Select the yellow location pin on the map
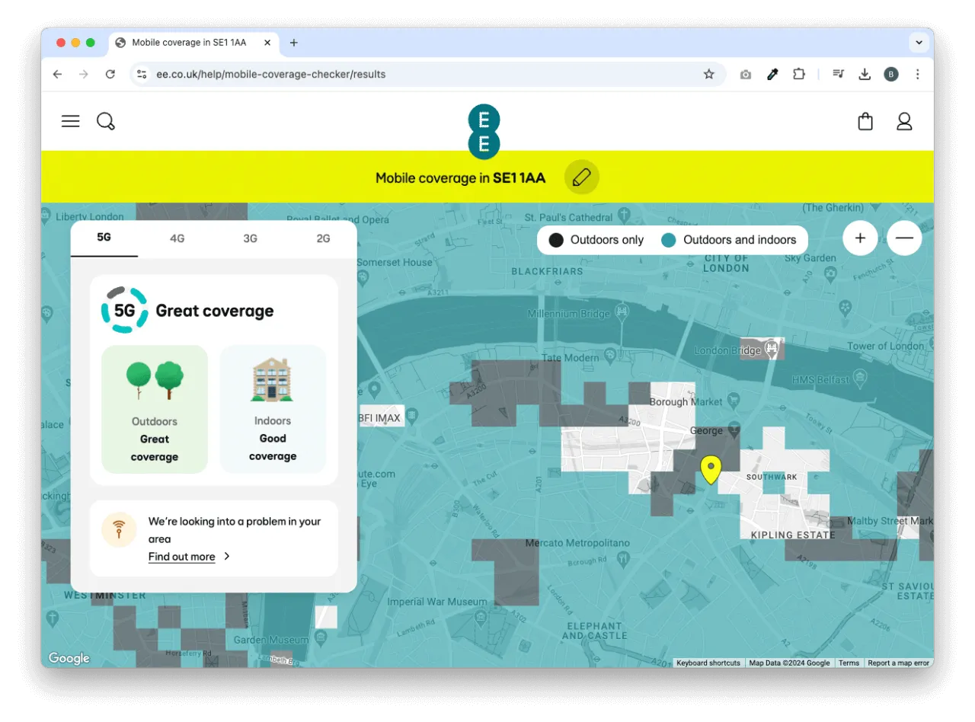 [x=711, y=470]
